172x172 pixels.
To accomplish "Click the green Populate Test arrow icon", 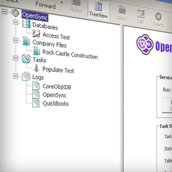I will [37, 68].
